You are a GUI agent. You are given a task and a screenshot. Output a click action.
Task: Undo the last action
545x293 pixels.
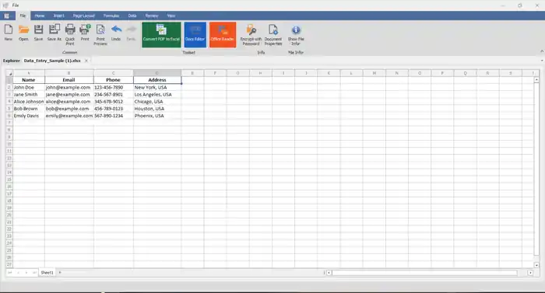[x=116, y=33]
